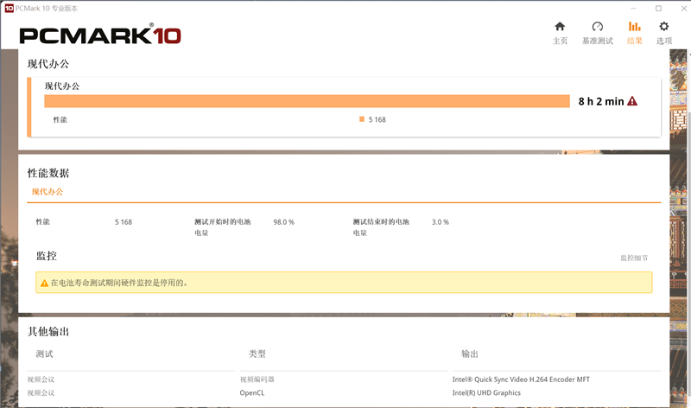Click the orange legend square next to 5 168
Screen dimensions: 691x408
[x=362, y=119]
